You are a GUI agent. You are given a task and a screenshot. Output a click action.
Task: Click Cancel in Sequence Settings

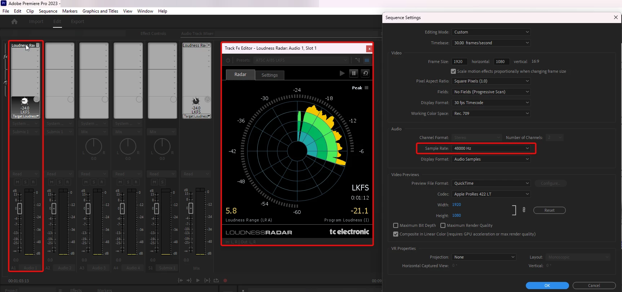click(x=594, y=286)
